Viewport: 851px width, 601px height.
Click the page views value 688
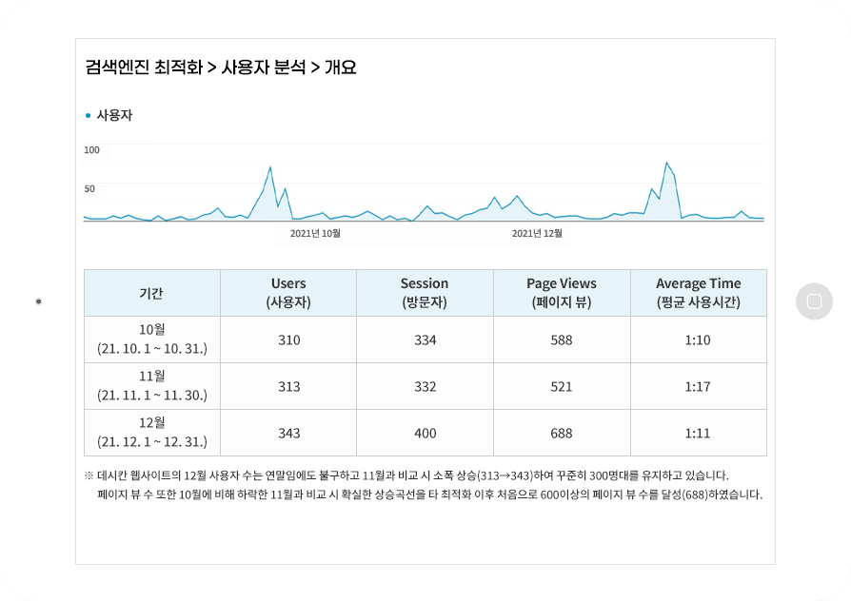tap(562, 434)
